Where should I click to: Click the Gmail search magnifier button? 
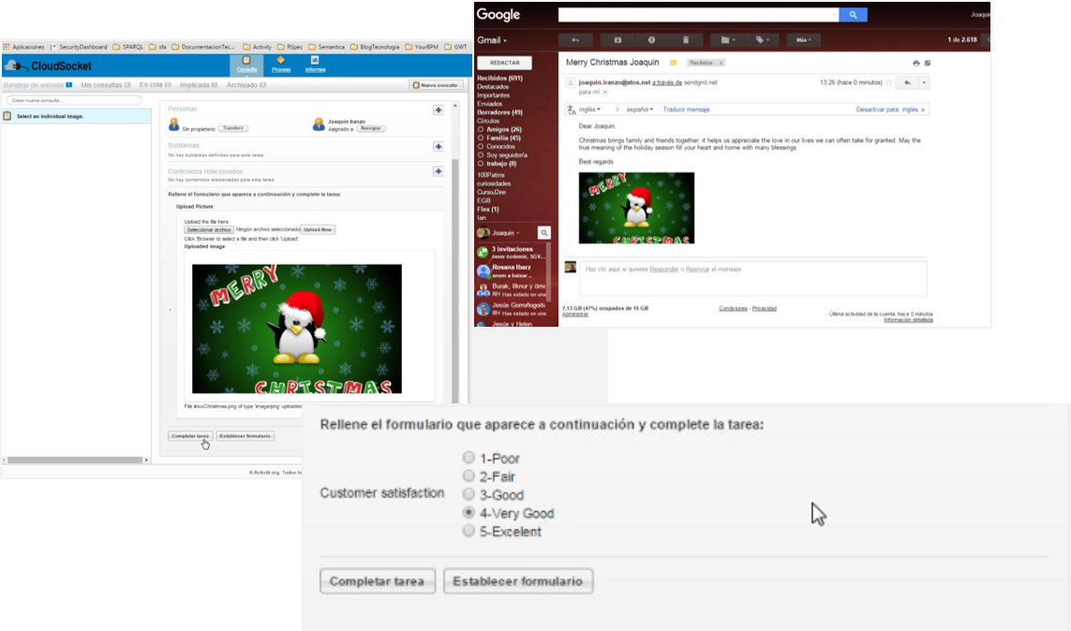(853, 14)
